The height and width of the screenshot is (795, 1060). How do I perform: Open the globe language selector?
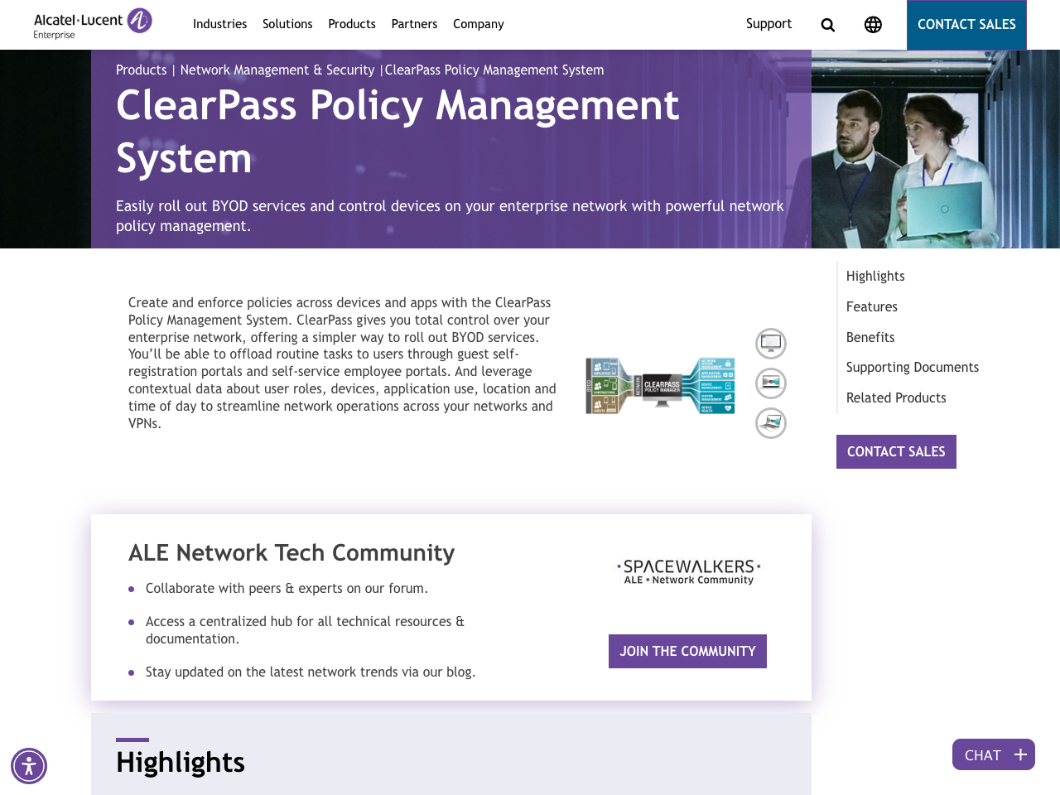pos(873,25)
